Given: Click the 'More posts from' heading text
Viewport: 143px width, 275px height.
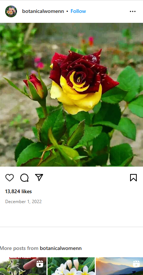Looking at the screenshot, I should 19,248.
